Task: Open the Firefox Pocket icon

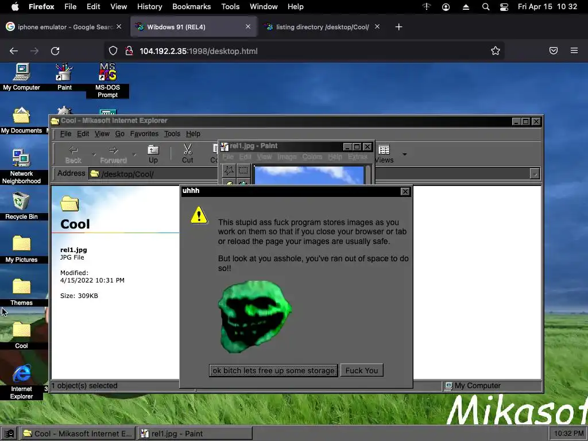Action: tap(554, 51)
